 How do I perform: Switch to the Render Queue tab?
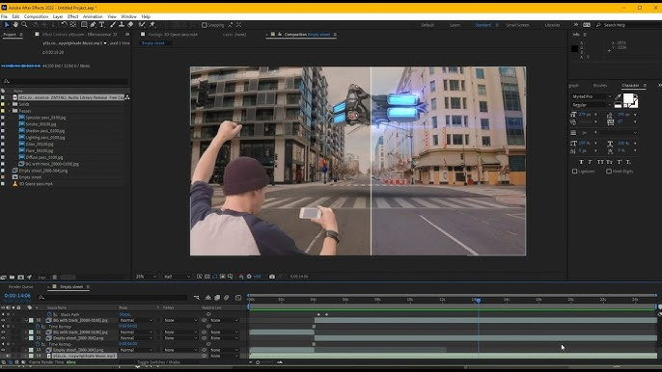[21, 287]
